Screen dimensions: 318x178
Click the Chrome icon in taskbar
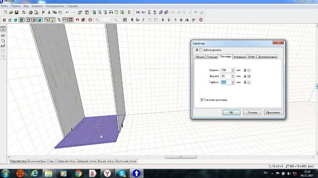click(x=79, y=174)
